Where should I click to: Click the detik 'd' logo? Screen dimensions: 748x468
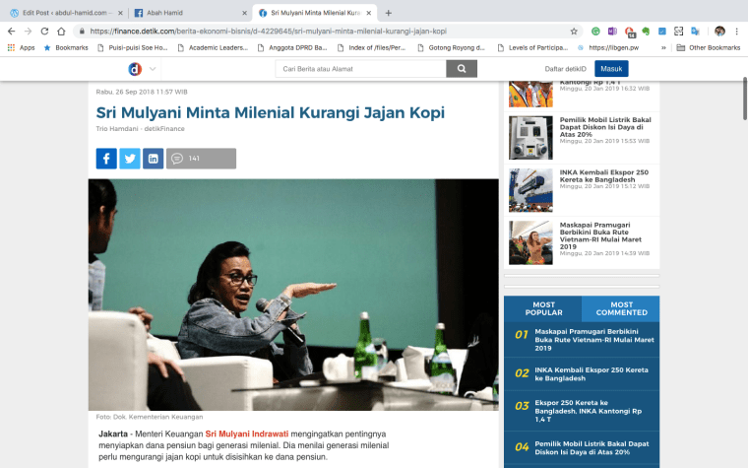pyautogui.click(x=135, y=69)
